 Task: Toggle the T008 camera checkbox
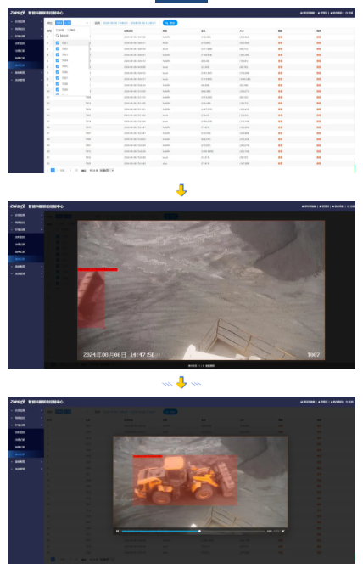58,84
